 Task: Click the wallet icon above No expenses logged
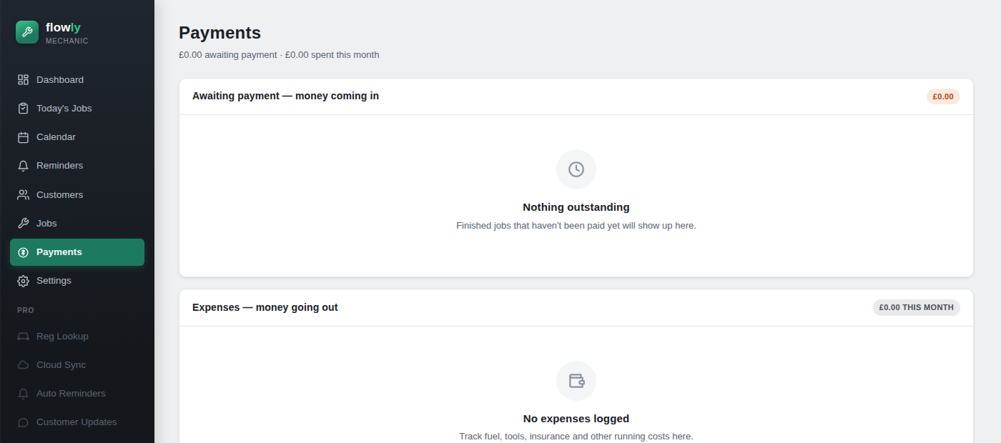[x=576, y=381]
